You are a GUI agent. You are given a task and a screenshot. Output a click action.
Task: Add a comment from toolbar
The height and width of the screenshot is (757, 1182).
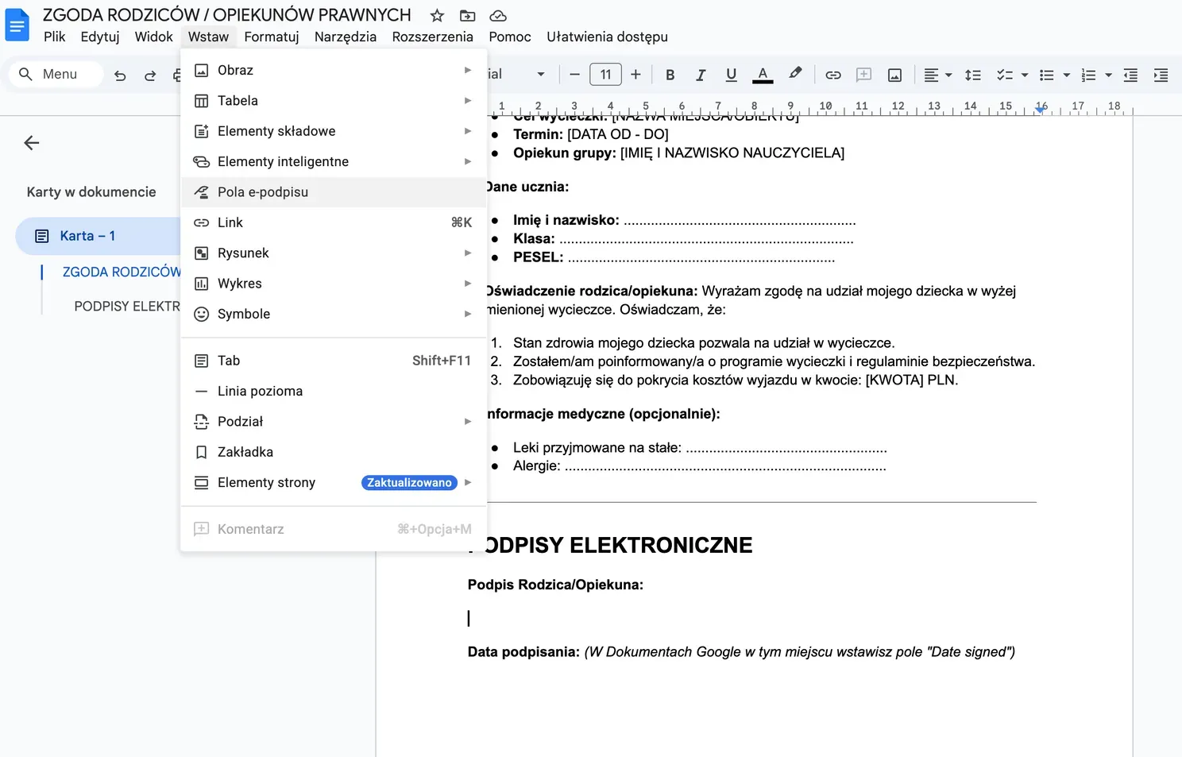(x=863, y=75)
